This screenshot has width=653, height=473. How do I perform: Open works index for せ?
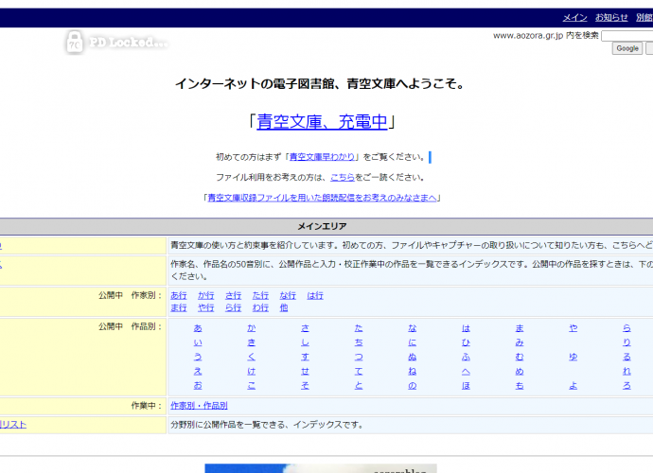coord(306,372)
